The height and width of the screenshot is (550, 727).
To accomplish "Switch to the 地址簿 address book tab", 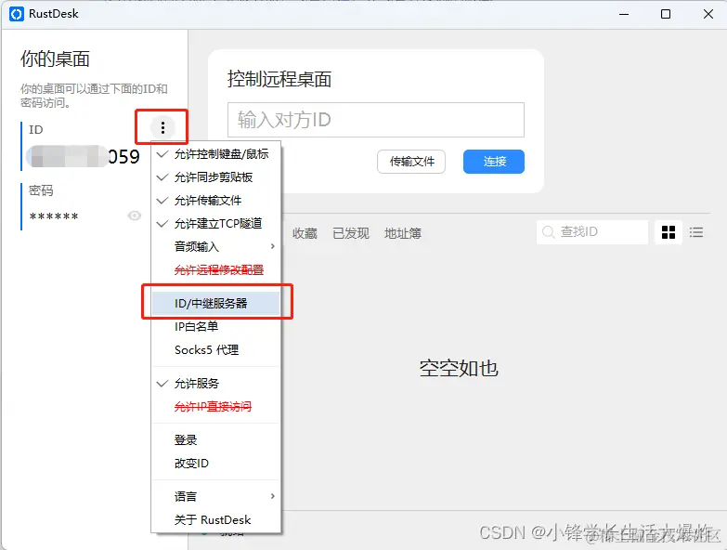I will tap(403, 233).
